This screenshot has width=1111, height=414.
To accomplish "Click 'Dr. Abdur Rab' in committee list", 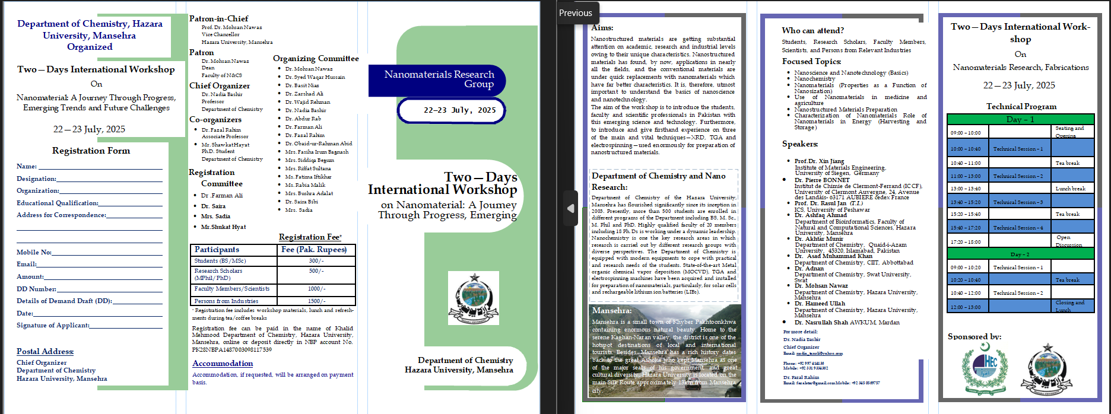I will pos(303,119).
